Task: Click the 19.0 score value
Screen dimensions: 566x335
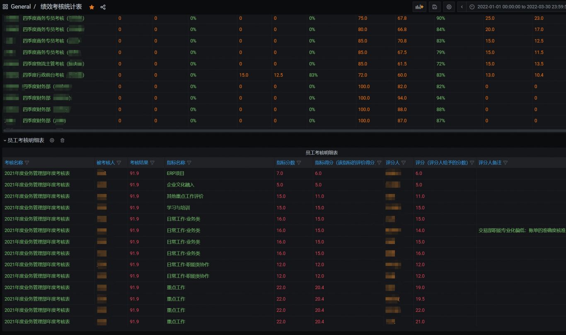Action: 420,287
